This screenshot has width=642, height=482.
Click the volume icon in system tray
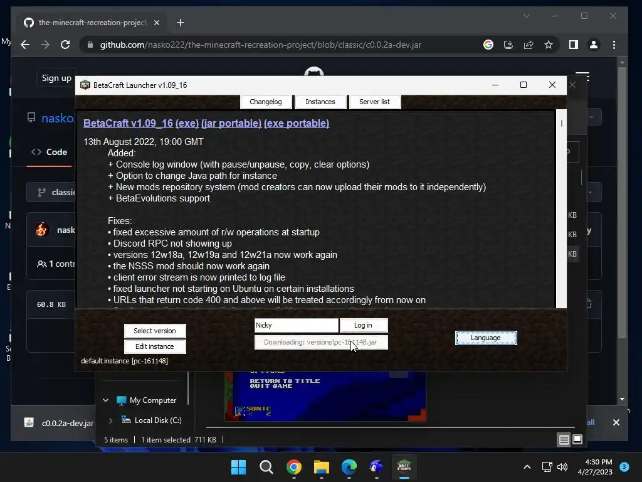[562, 467]
